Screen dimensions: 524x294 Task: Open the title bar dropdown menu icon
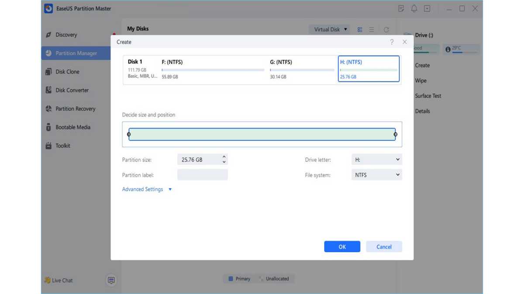coord(427,9)
